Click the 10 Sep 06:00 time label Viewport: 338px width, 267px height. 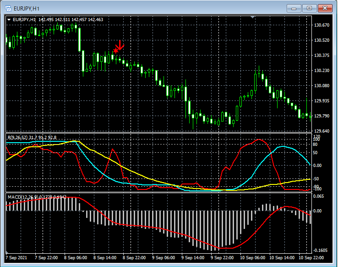(253, 258)
